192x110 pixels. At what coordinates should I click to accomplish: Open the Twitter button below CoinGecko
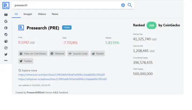click(26, 61)
